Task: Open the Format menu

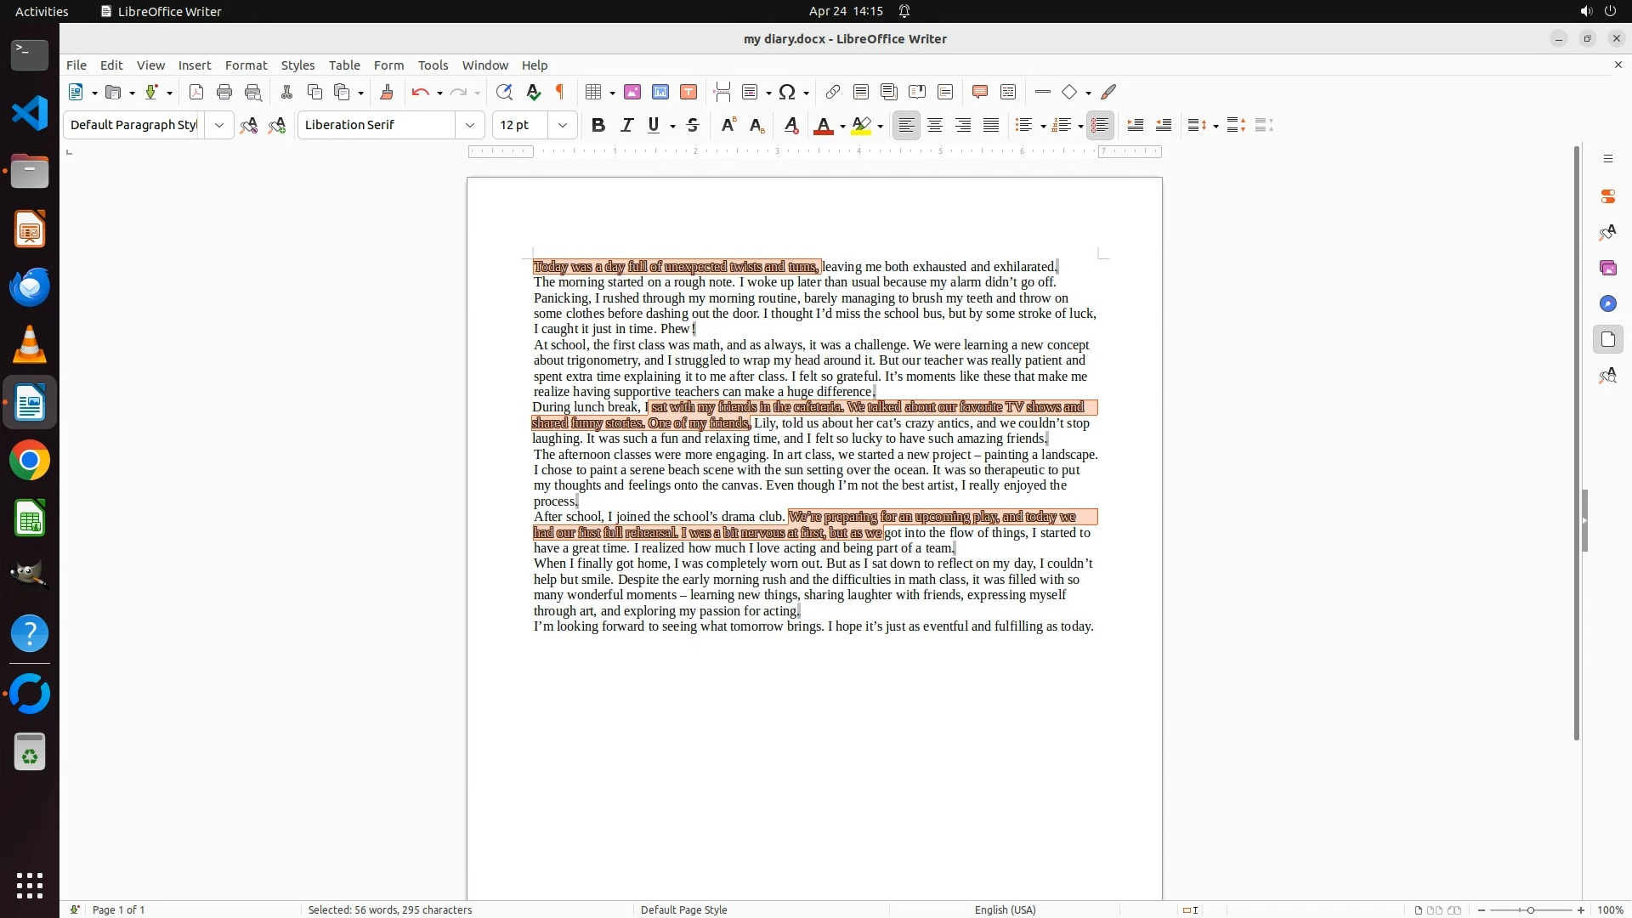Action: (x=246, y=65)
